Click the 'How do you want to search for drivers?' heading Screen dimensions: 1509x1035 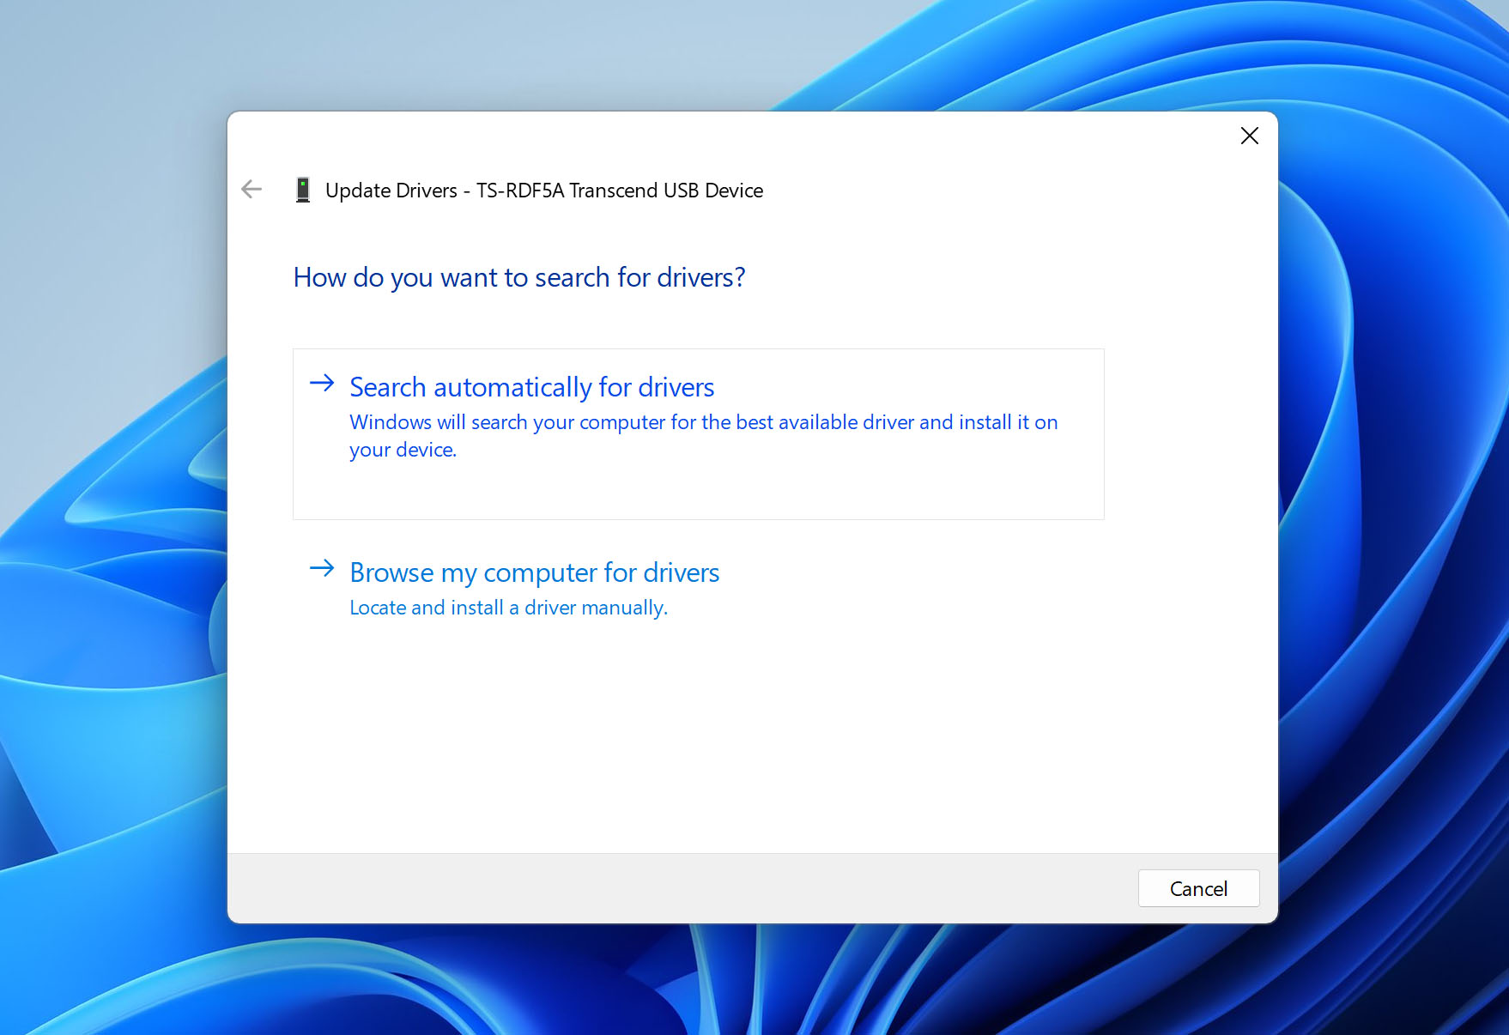pyautogui.click(x=518, y=276)
